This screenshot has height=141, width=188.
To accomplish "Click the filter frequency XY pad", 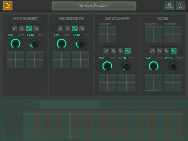I will tap(154, 34).
